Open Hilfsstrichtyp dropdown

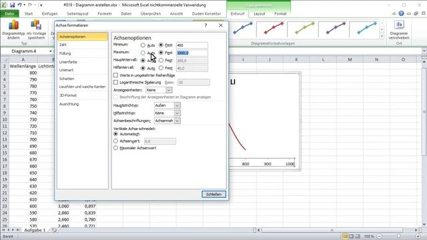pyautogui.click(x=177, y=113)
